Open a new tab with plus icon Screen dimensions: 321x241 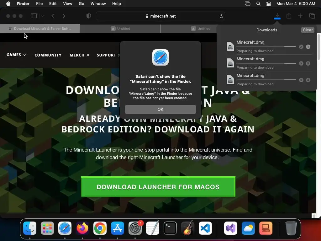click(x=300, y=16)
